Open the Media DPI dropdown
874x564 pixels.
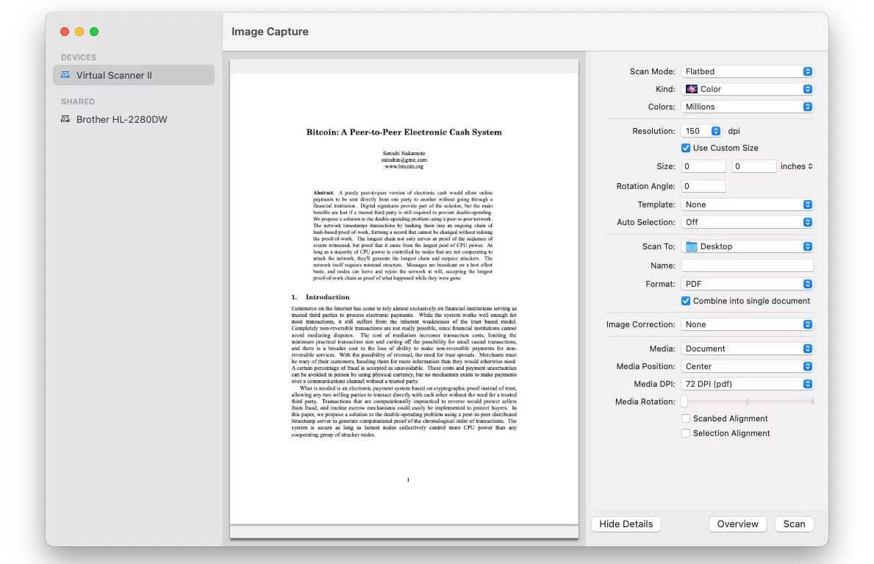pos(747,384)
